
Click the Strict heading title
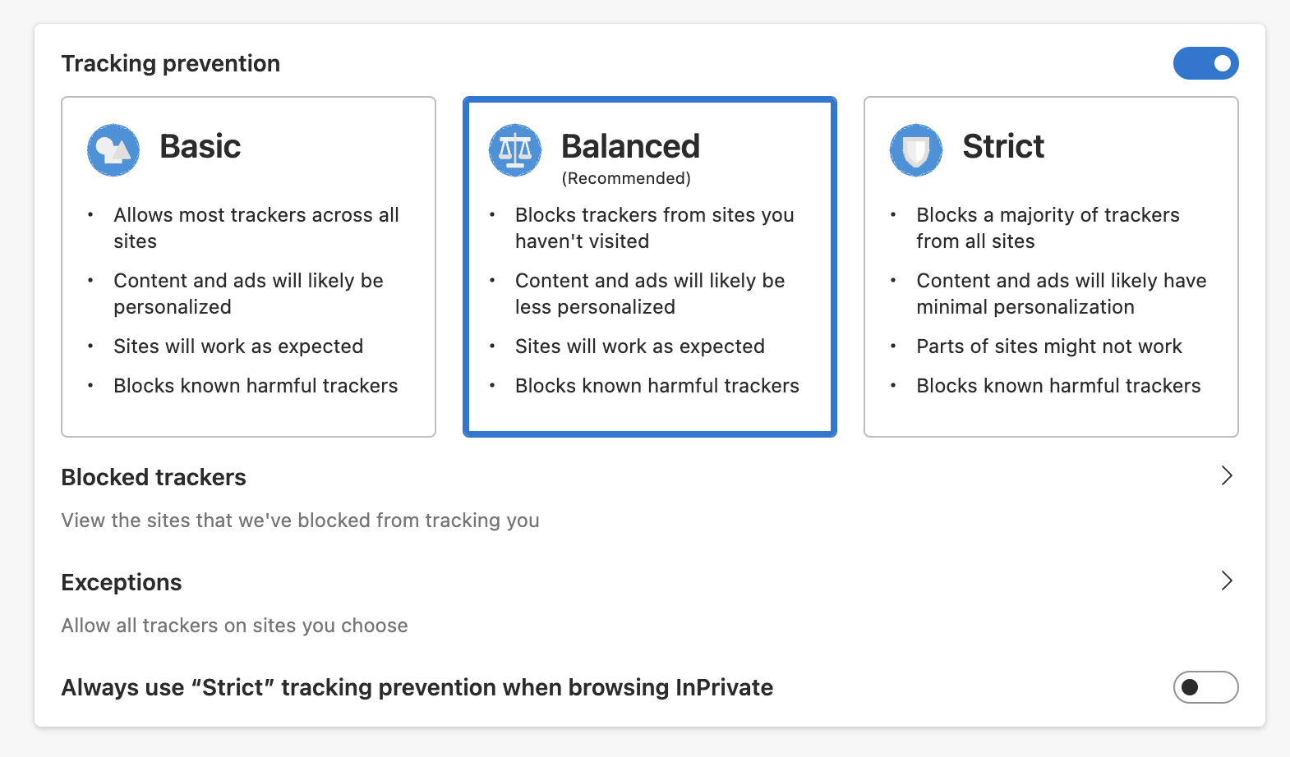click(1003, 147)
